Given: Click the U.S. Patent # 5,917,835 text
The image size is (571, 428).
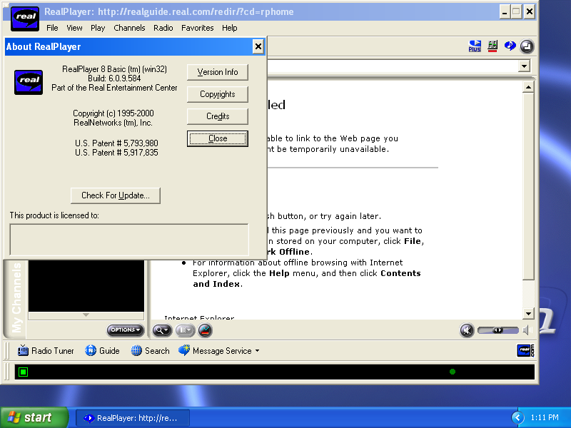Looking at the screenshot, I should 116,153.
